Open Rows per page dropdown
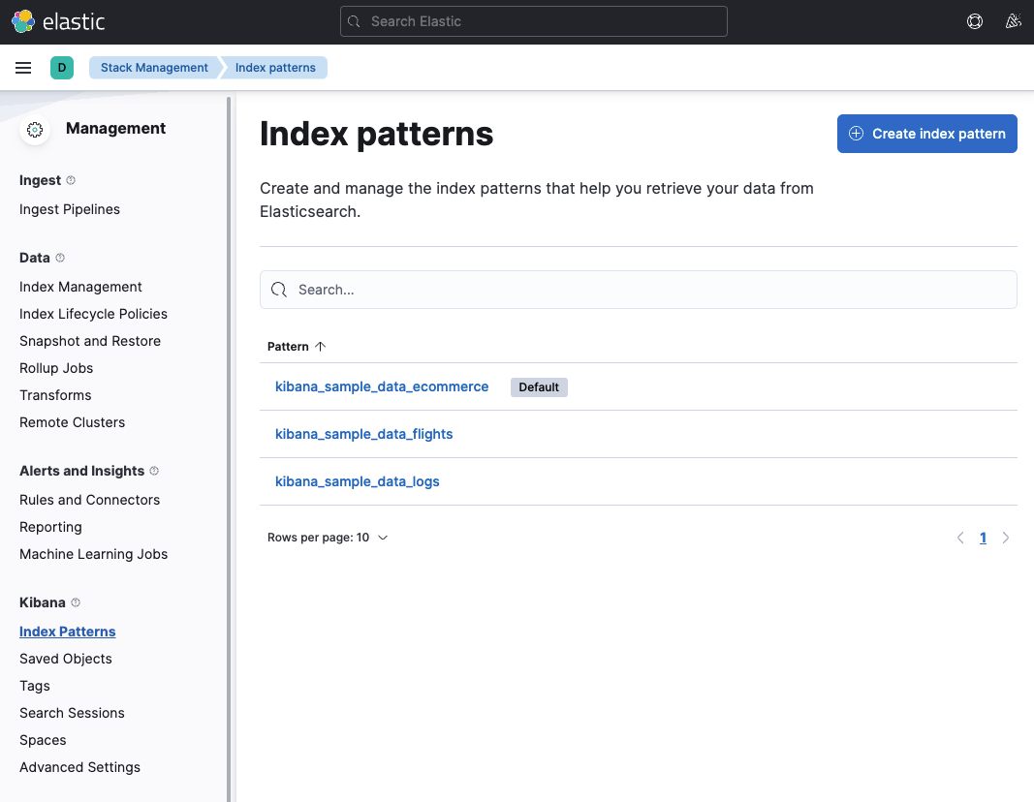 [x=328, y=538]
